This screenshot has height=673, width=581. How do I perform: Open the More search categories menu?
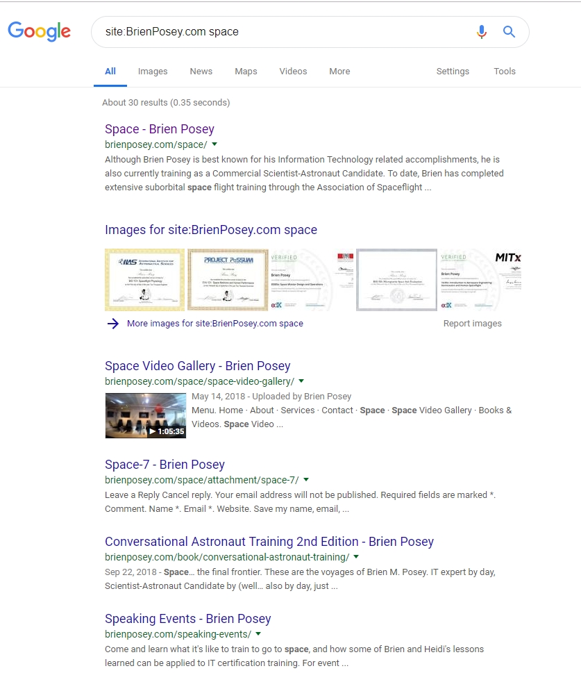coord(339,72)
